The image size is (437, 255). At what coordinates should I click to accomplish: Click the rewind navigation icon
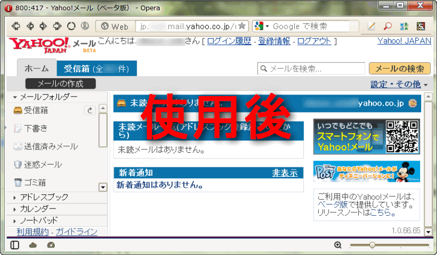pos(16,26)
